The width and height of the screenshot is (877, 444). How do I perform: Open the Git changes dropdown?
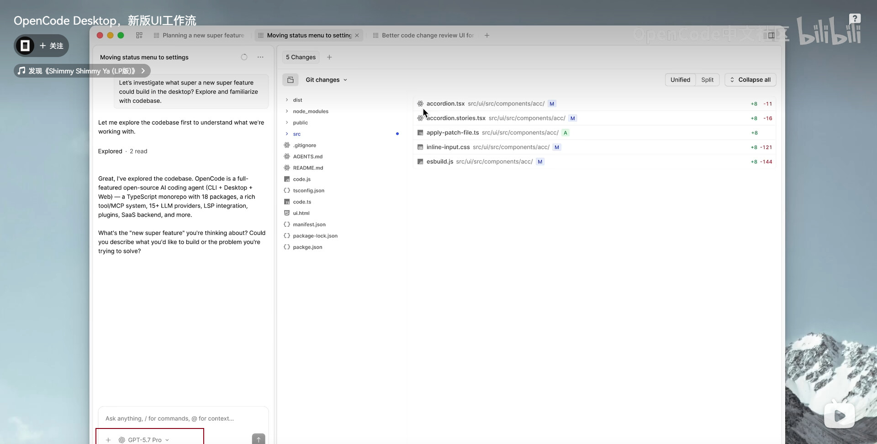[326, 80]
